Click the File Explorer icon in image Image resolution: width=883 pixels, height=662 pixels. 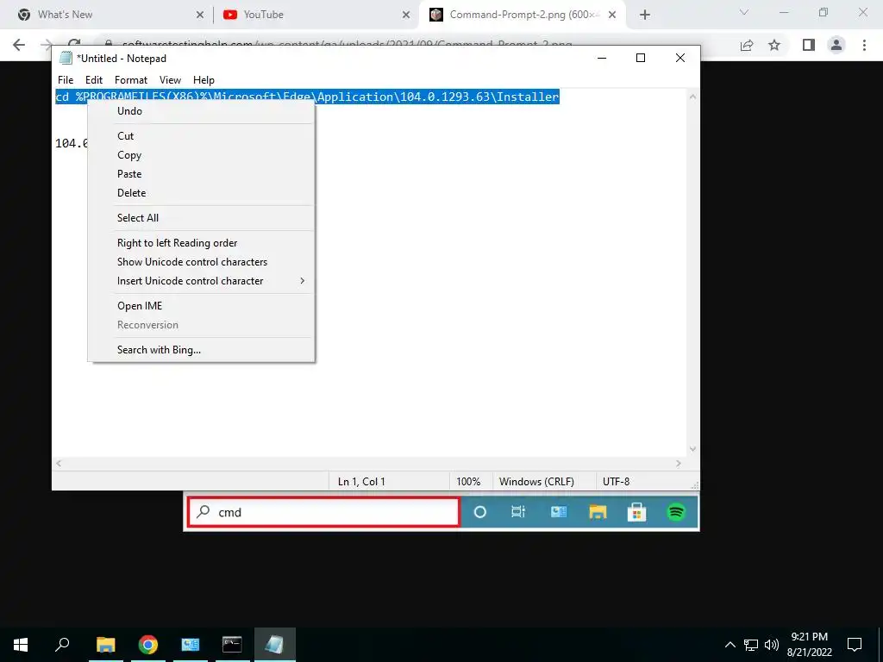click(x=598, y=512)
